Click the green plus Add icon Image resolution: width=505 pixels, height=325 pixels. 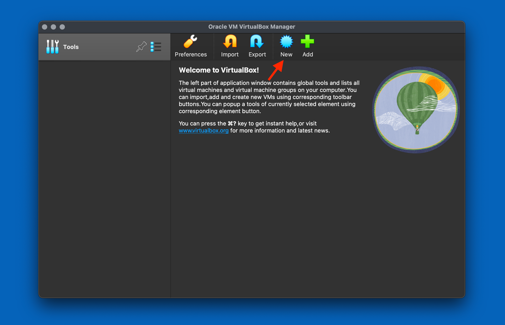click(x=307, y=42)
